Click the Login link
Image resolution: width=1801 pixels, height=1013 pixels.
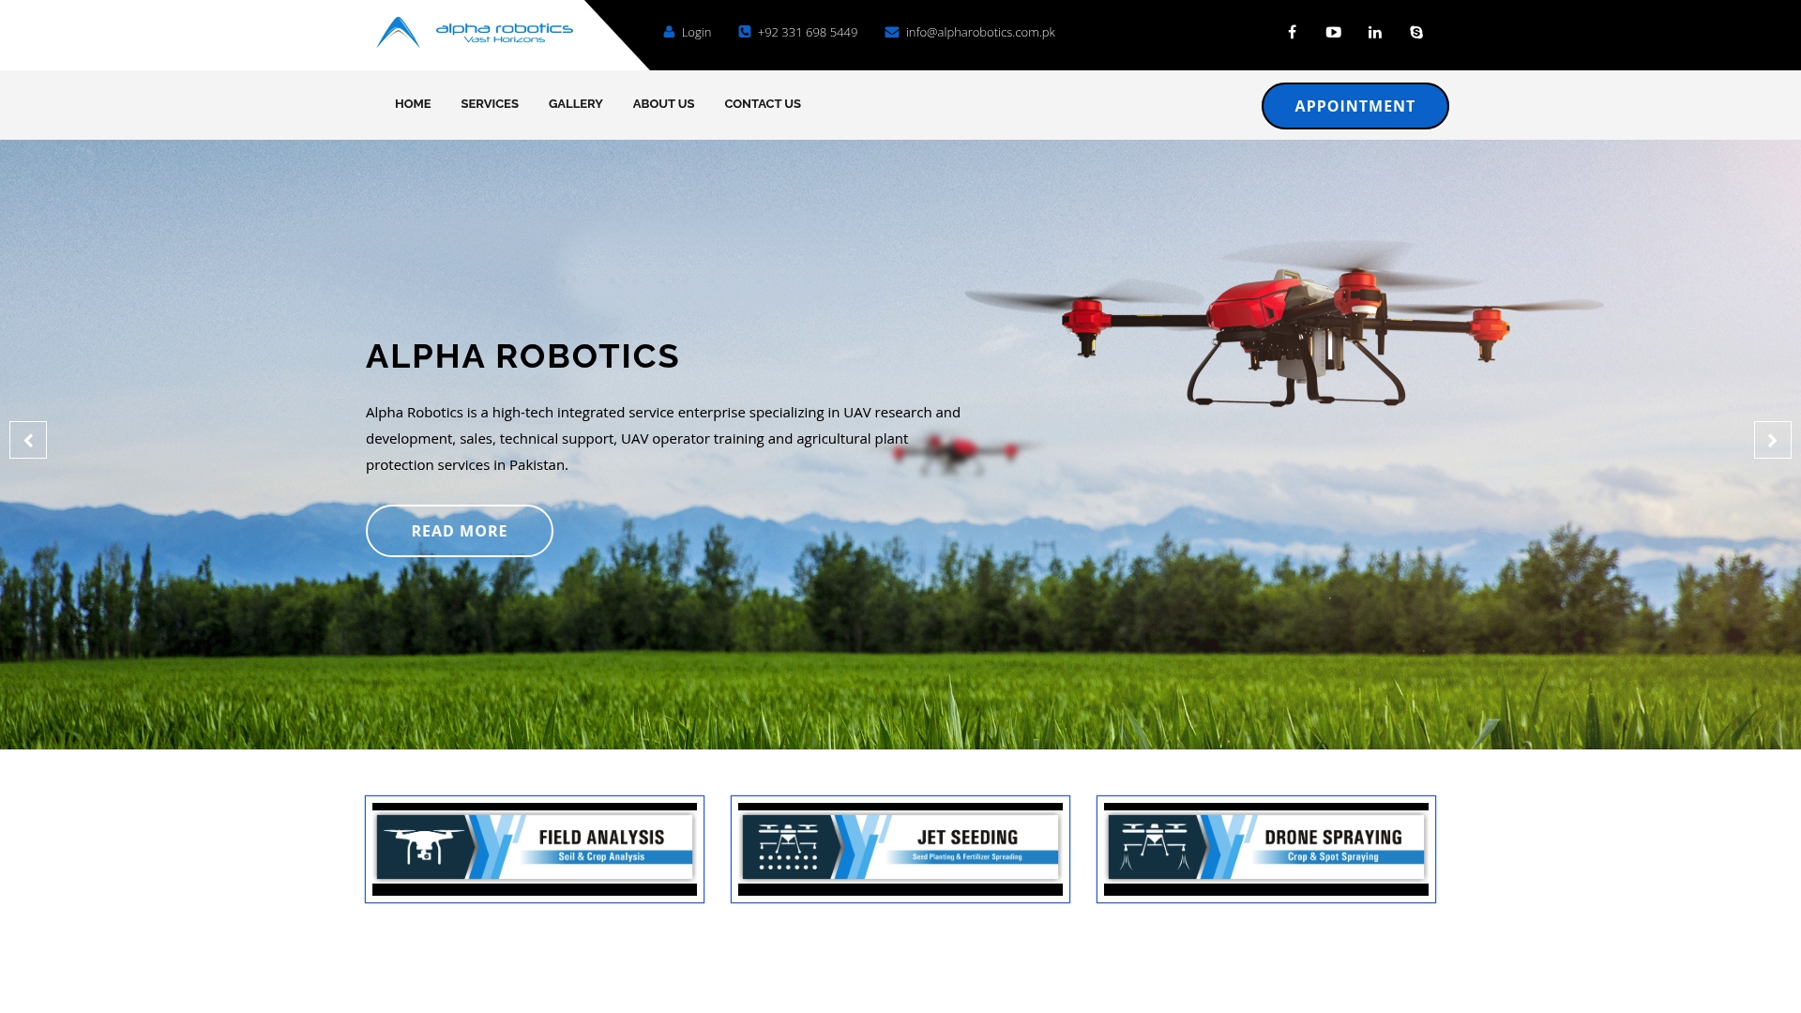click(x=696, y=32)
